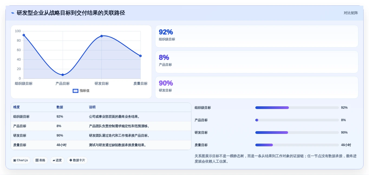Click the chart data point for 研发目标
Screen dimensions: 369x175
102,36
